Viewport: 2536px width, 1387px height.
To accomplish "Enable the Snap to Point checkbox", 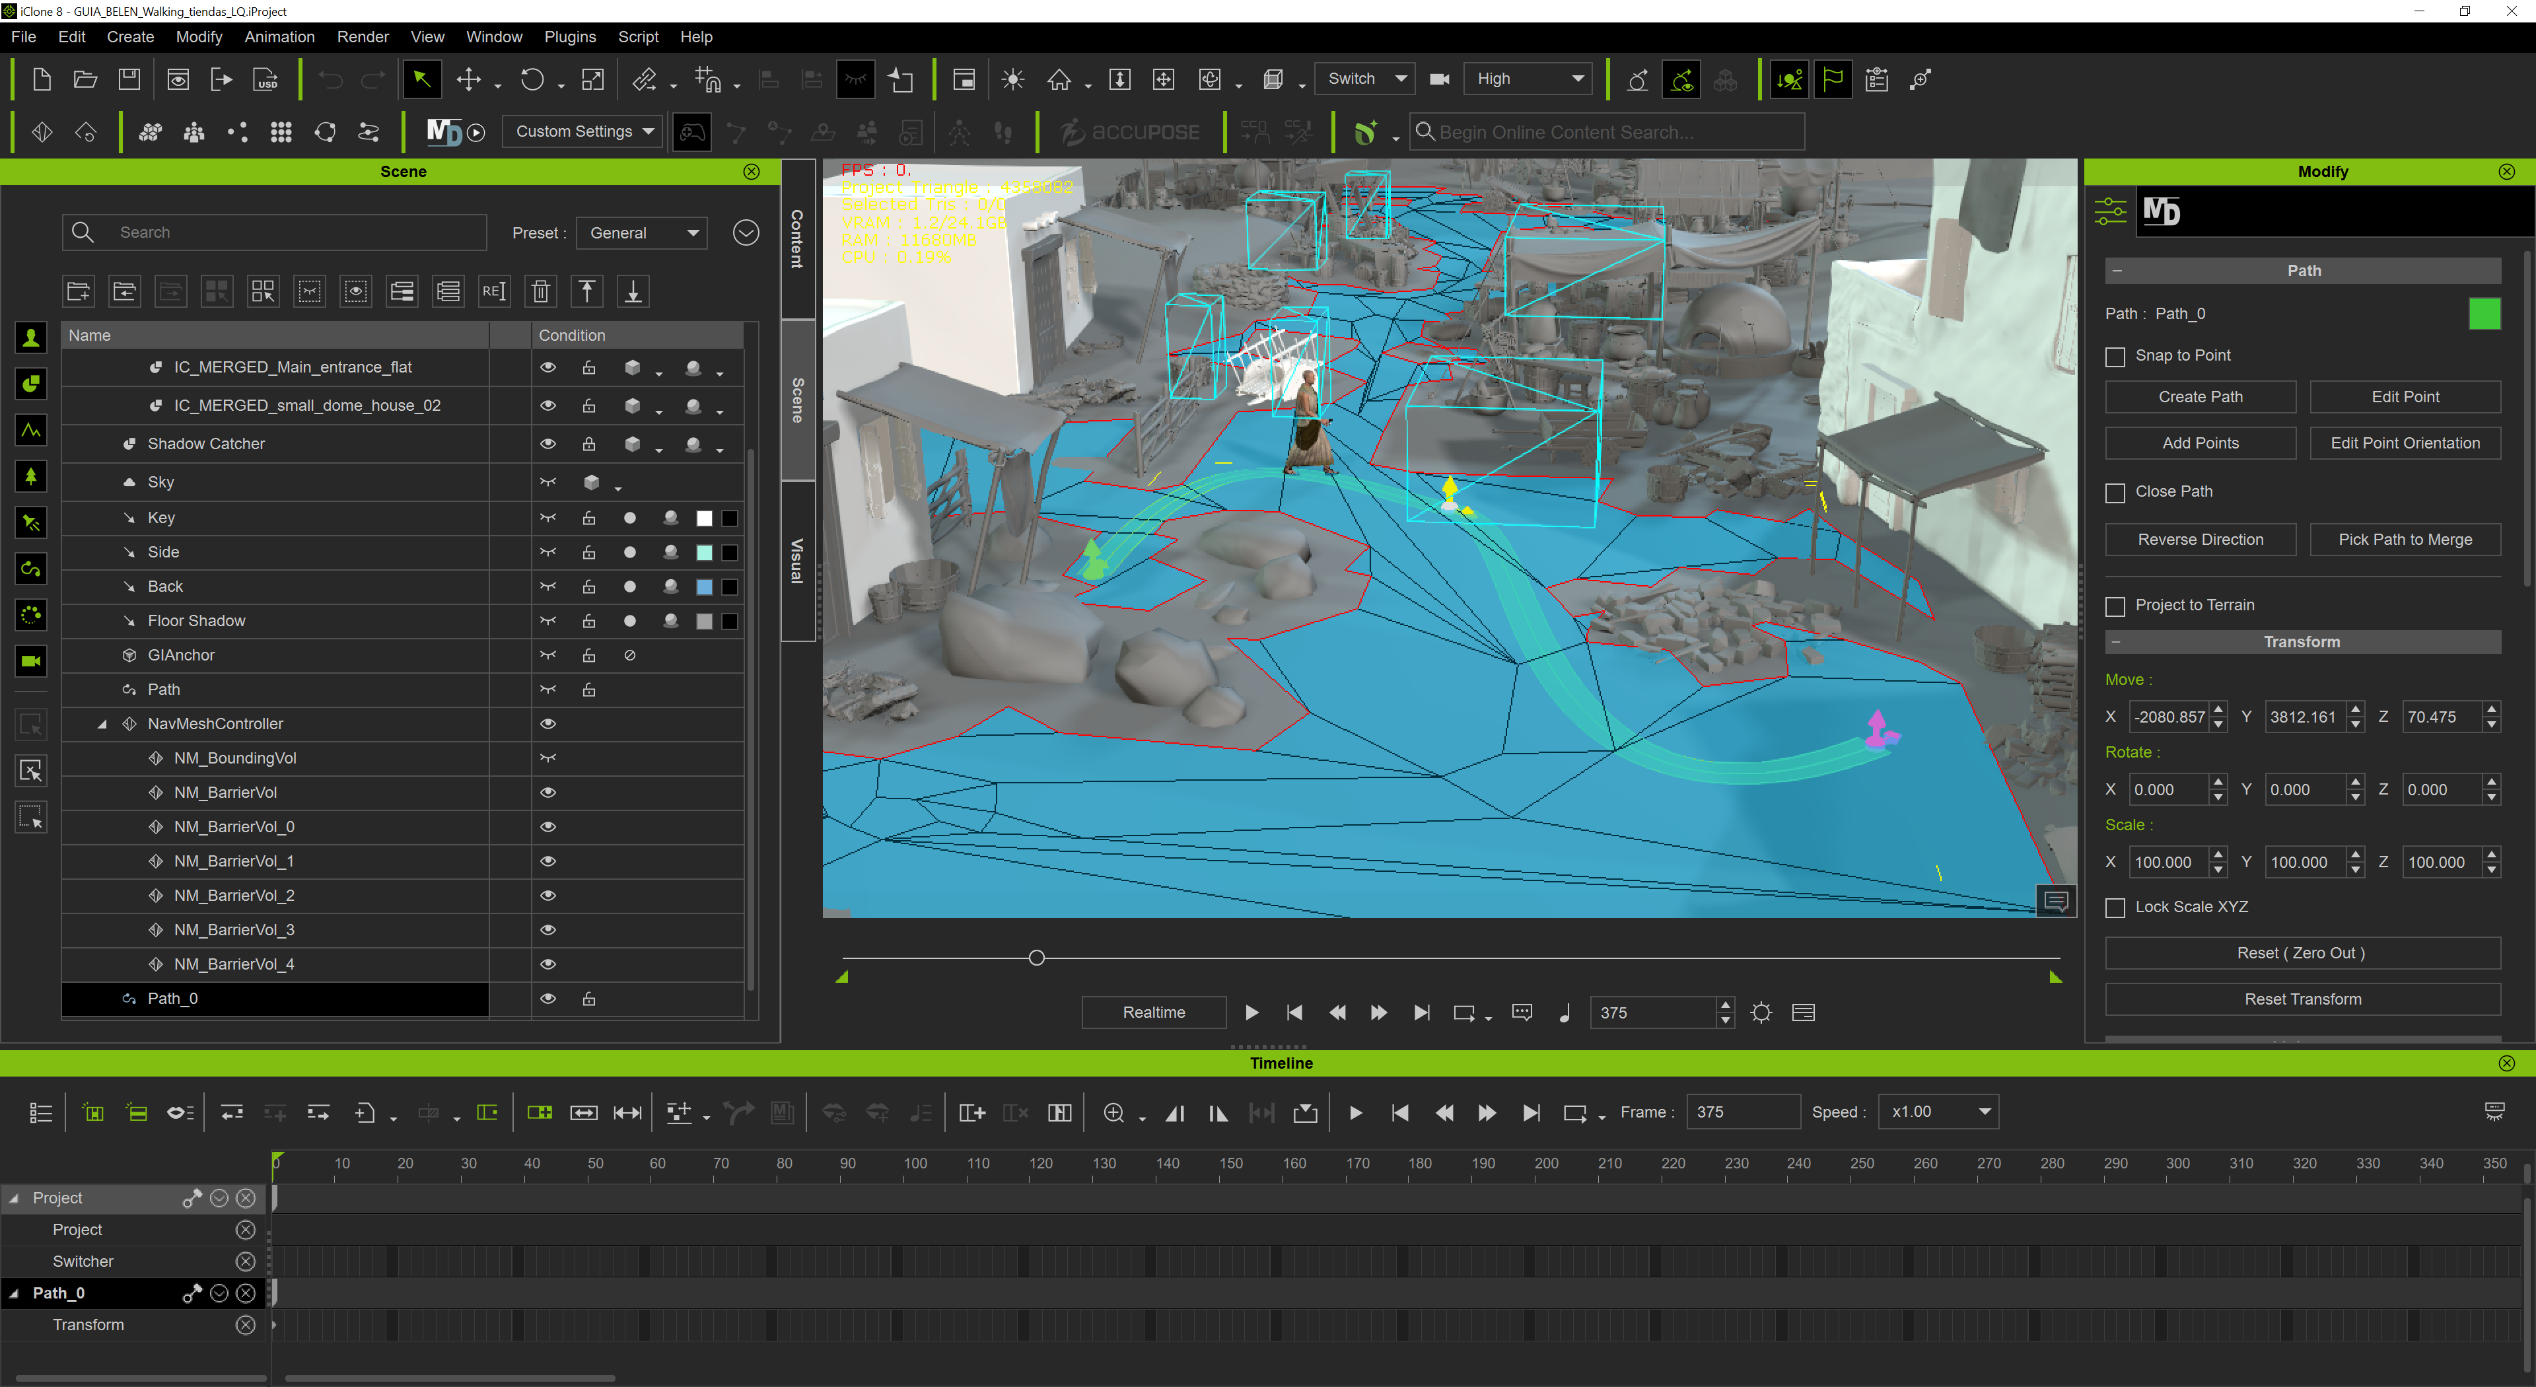I will [x=2115, y=357].
